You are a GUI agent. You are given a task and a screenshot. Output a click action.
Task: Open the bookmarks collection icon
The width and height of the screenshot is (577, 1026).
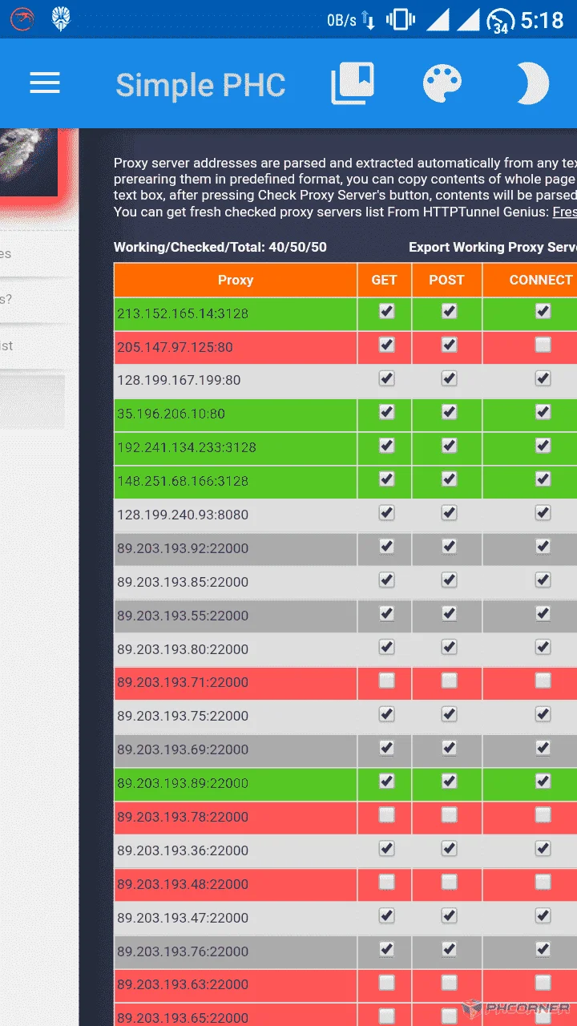click(x=353, y=83)
